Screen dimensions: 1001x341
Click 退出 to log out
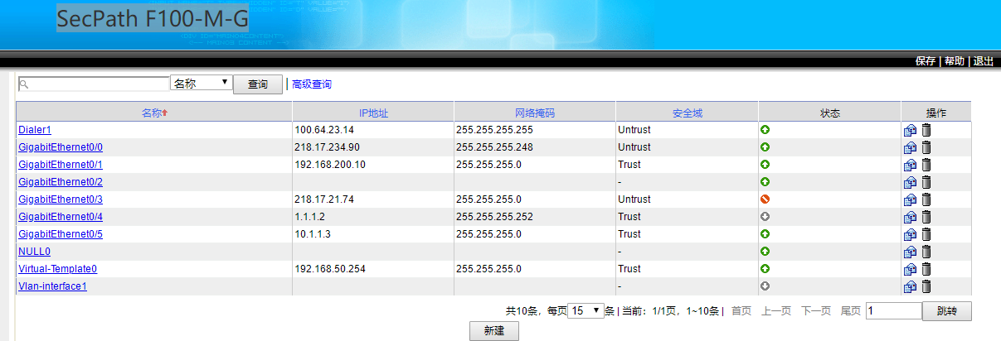click(983, 61)
